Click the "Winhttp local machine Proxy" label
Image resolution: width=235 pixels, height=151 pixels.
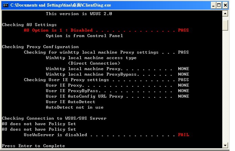pyautogui.click(x=83, y=69)
